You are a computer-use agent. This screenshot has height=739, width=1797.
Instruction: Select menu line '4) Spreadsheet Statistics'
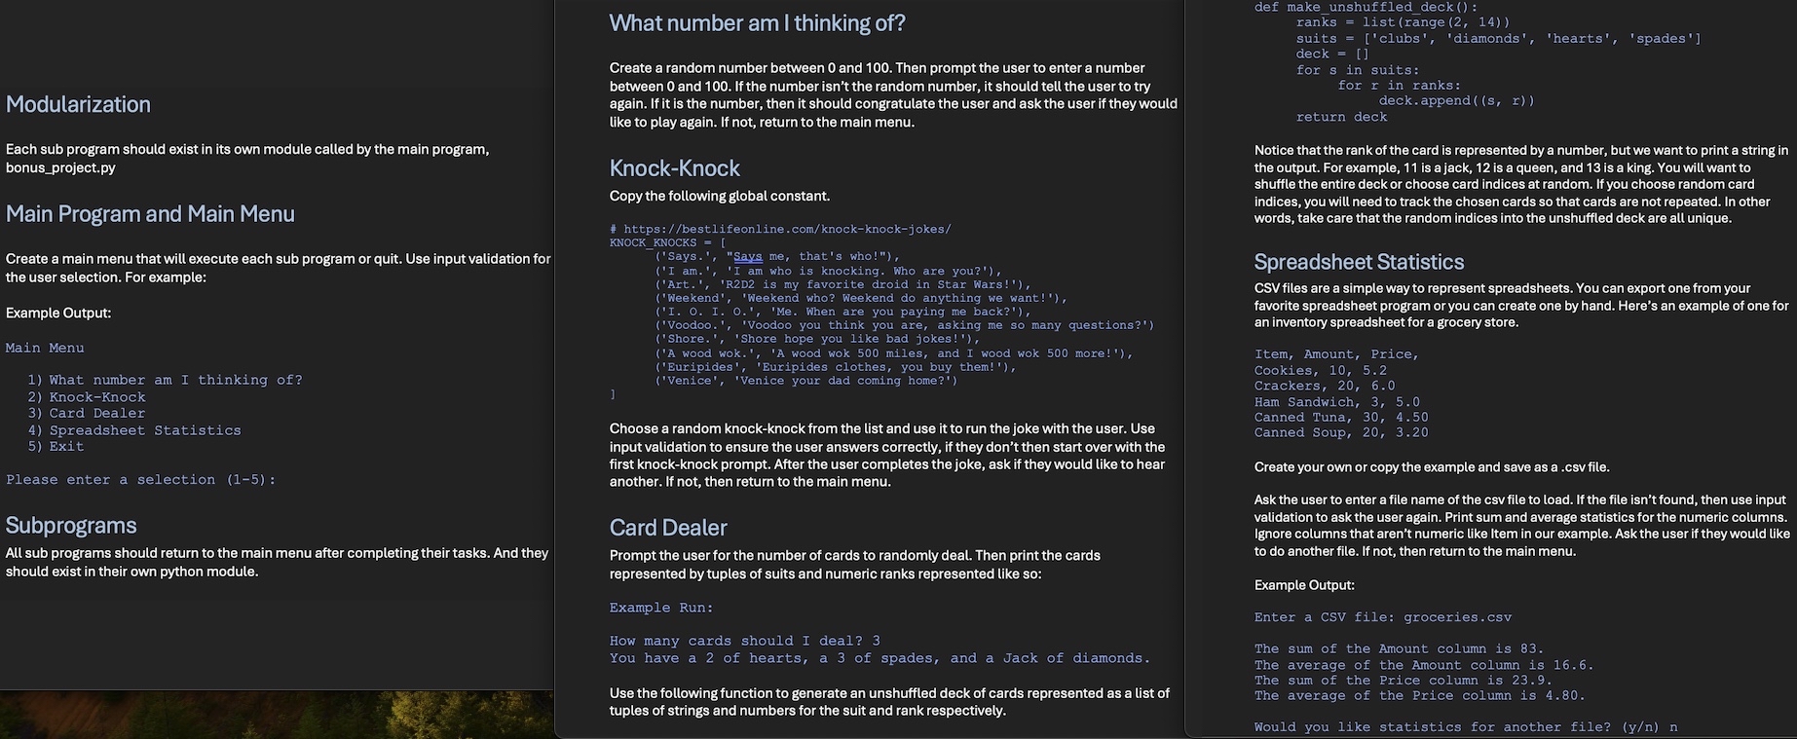tap(134, 429)
